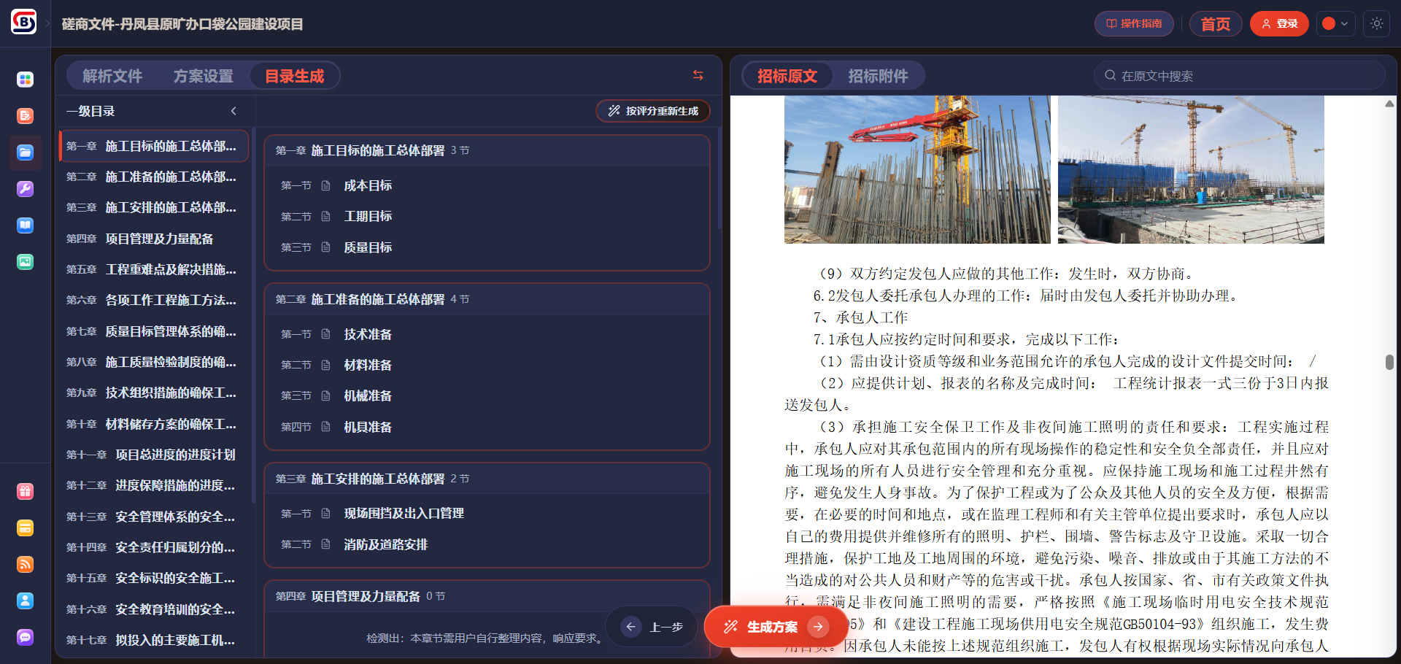Click the swap panels arrows icon
Screen dimensions: 1401x664
click(x=698, y=75)
